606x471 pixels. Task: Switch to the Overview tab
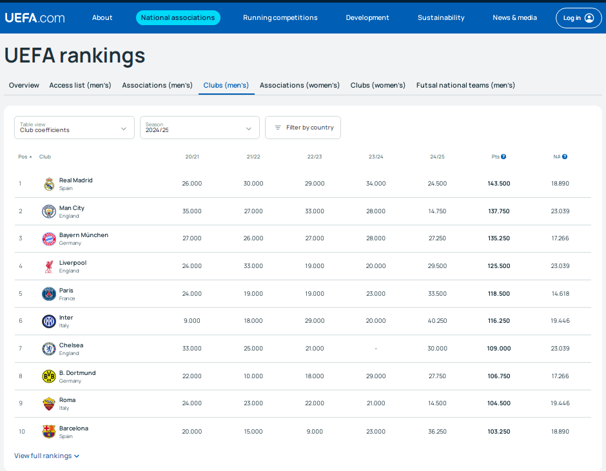[x=24, y=86]
